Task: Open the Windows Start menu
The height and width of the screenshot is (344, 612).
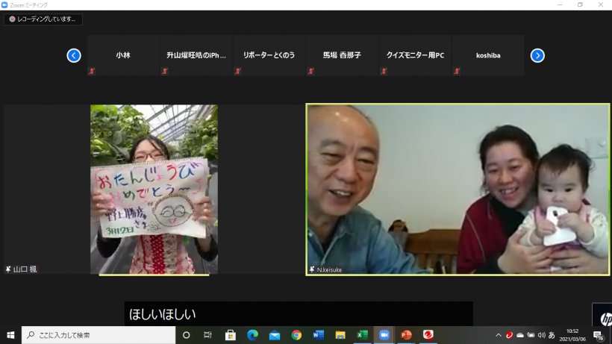Action: click(10, 335)
